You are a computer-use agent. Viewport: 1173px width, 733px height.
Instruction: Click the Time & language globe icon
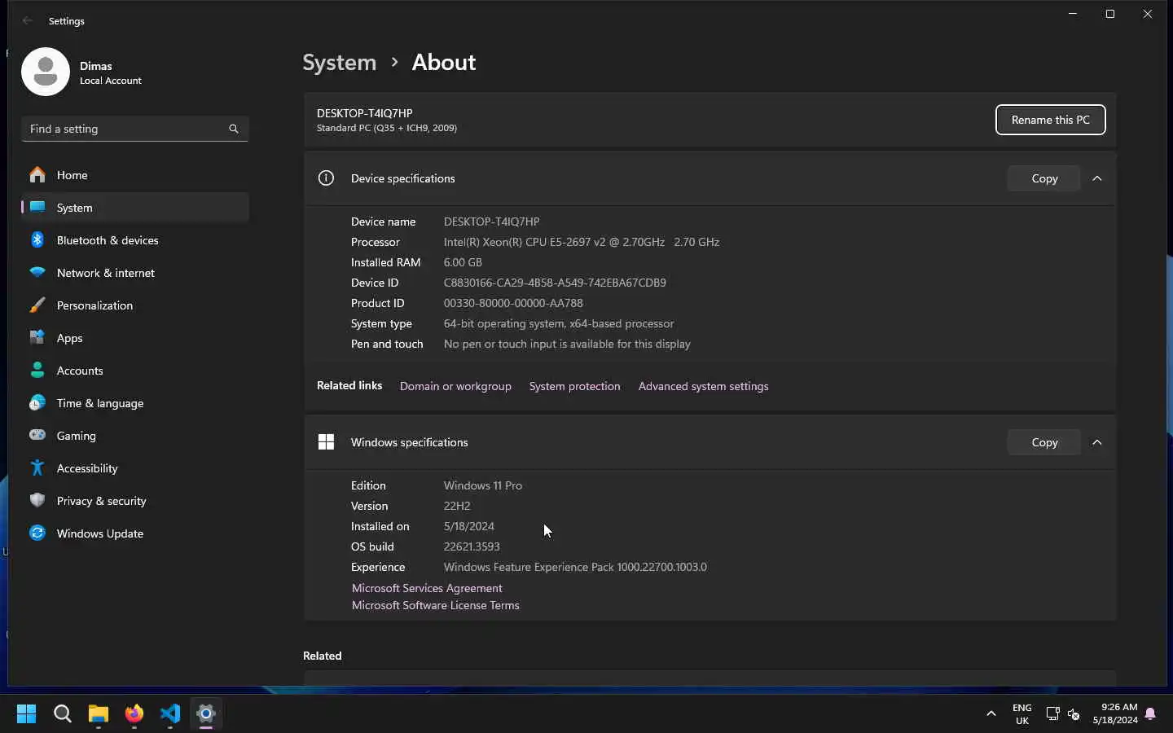point(37,402)
